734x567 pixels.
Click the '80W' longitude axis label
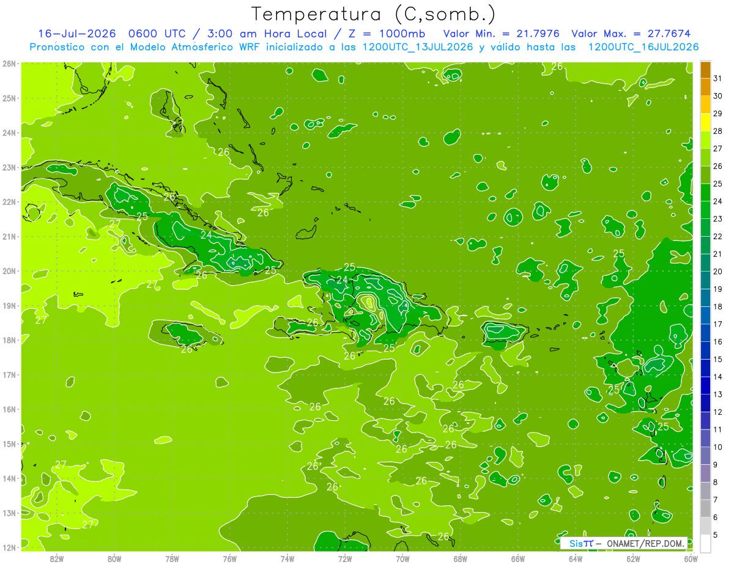[x=114, y=558]
